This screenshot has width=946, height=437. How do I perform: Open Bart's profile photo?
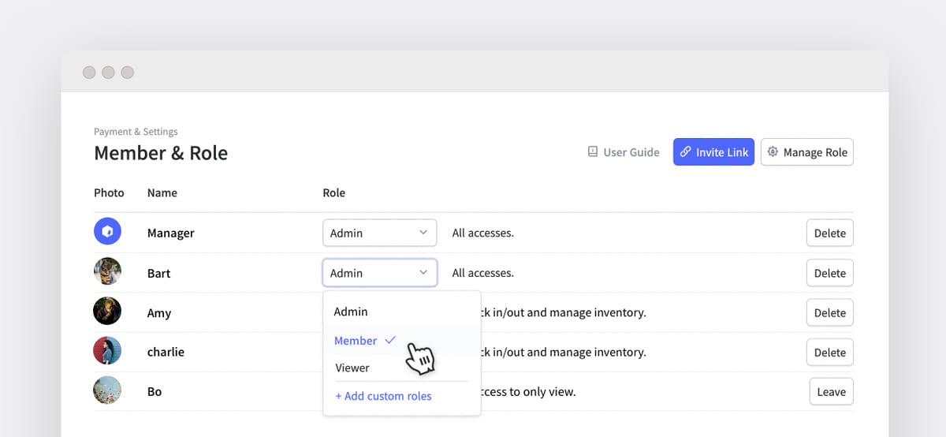107,272
